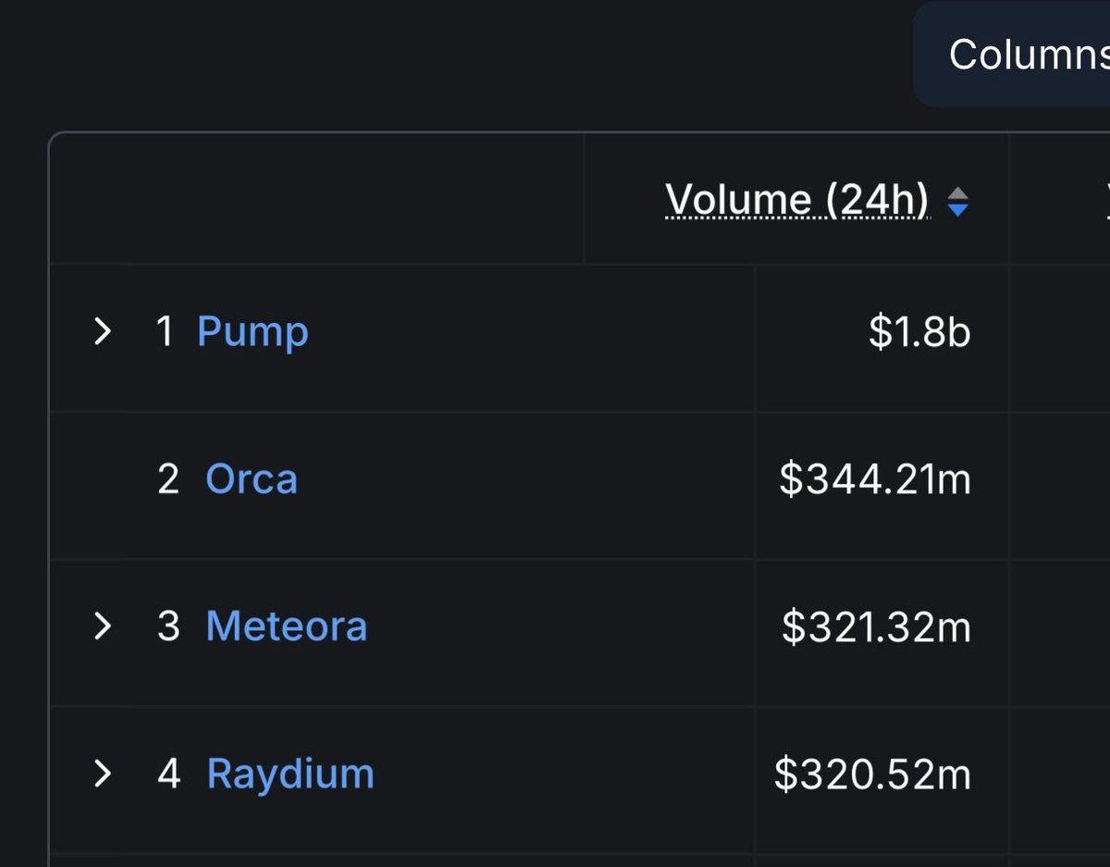Open the Raydium protocol link
The image size is (1110, 867).
290,774
